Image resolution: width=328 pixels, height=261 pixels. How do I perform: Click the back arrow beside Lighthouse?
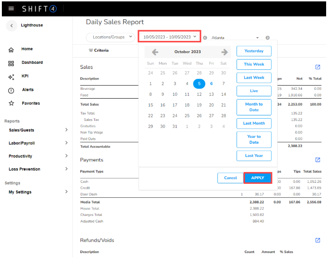pyautogui.click(x=11, y=26)
